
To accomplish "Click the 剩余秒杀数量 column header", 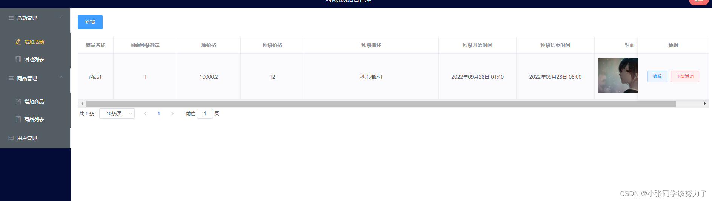I will pyautogui.click(x=145, y=45).
